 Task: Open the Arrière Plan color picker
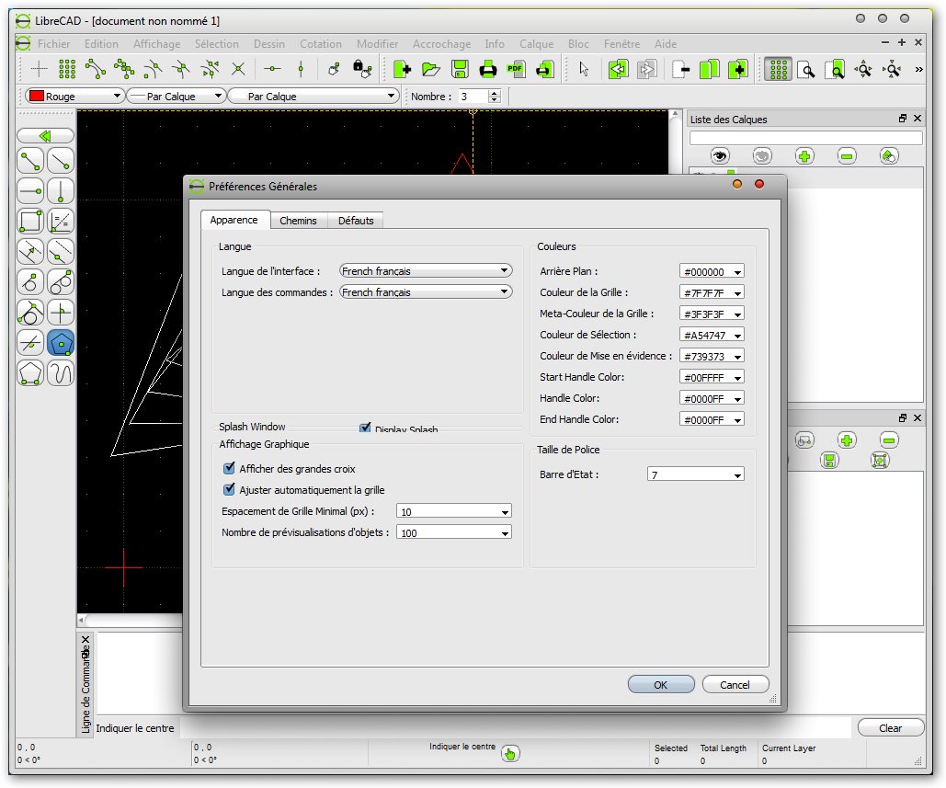tap(712, 272)
